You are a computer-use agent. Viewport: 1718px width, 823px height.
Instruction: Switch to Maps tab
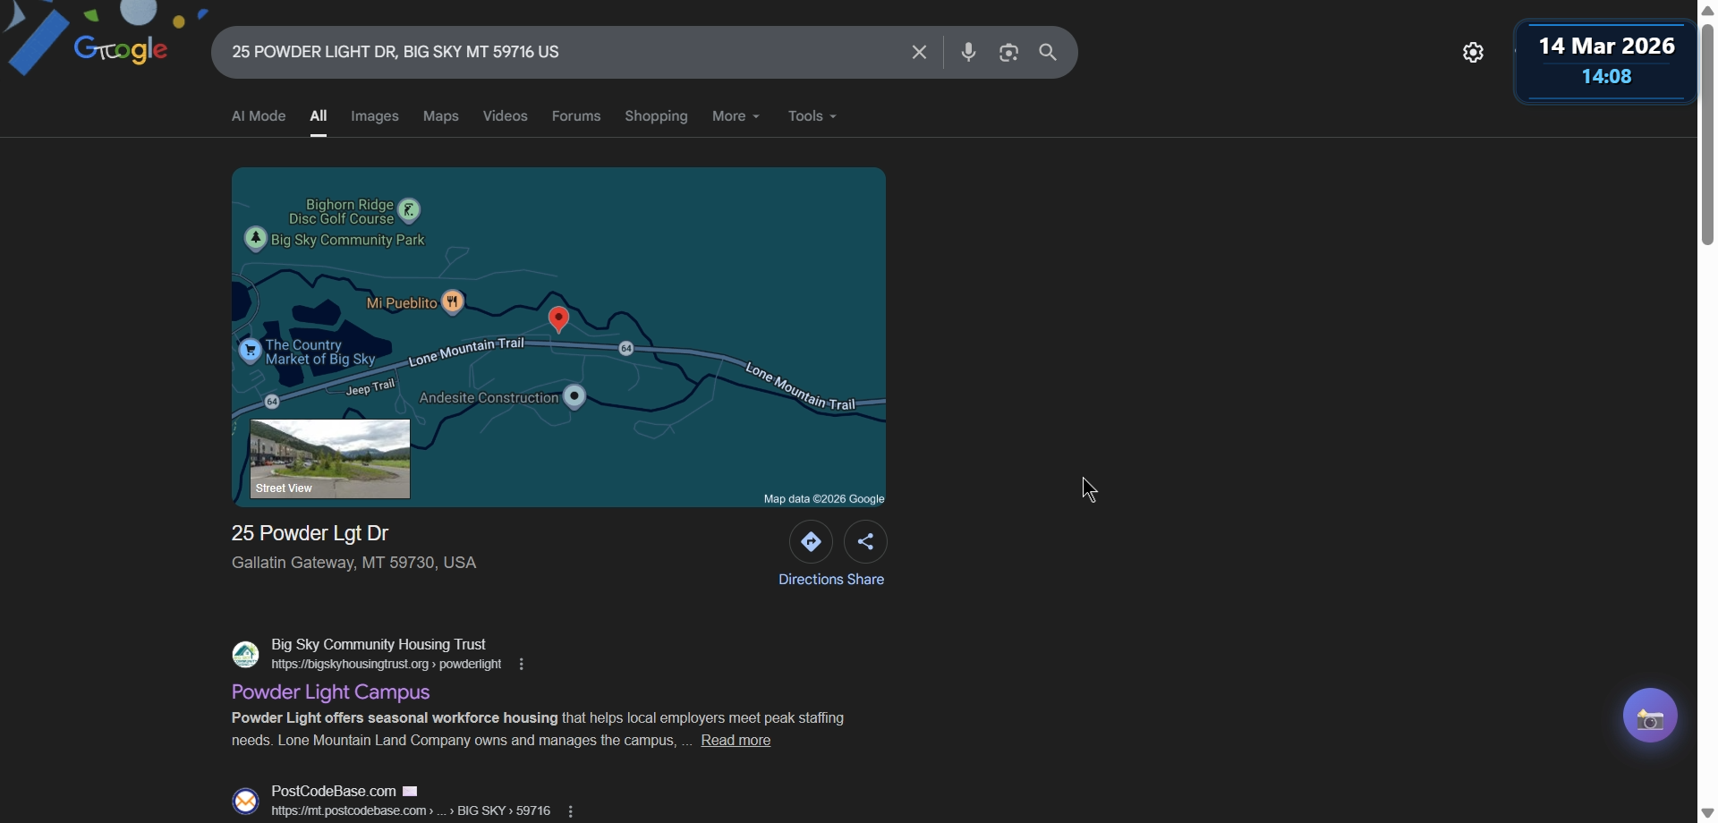coord(441,116)
